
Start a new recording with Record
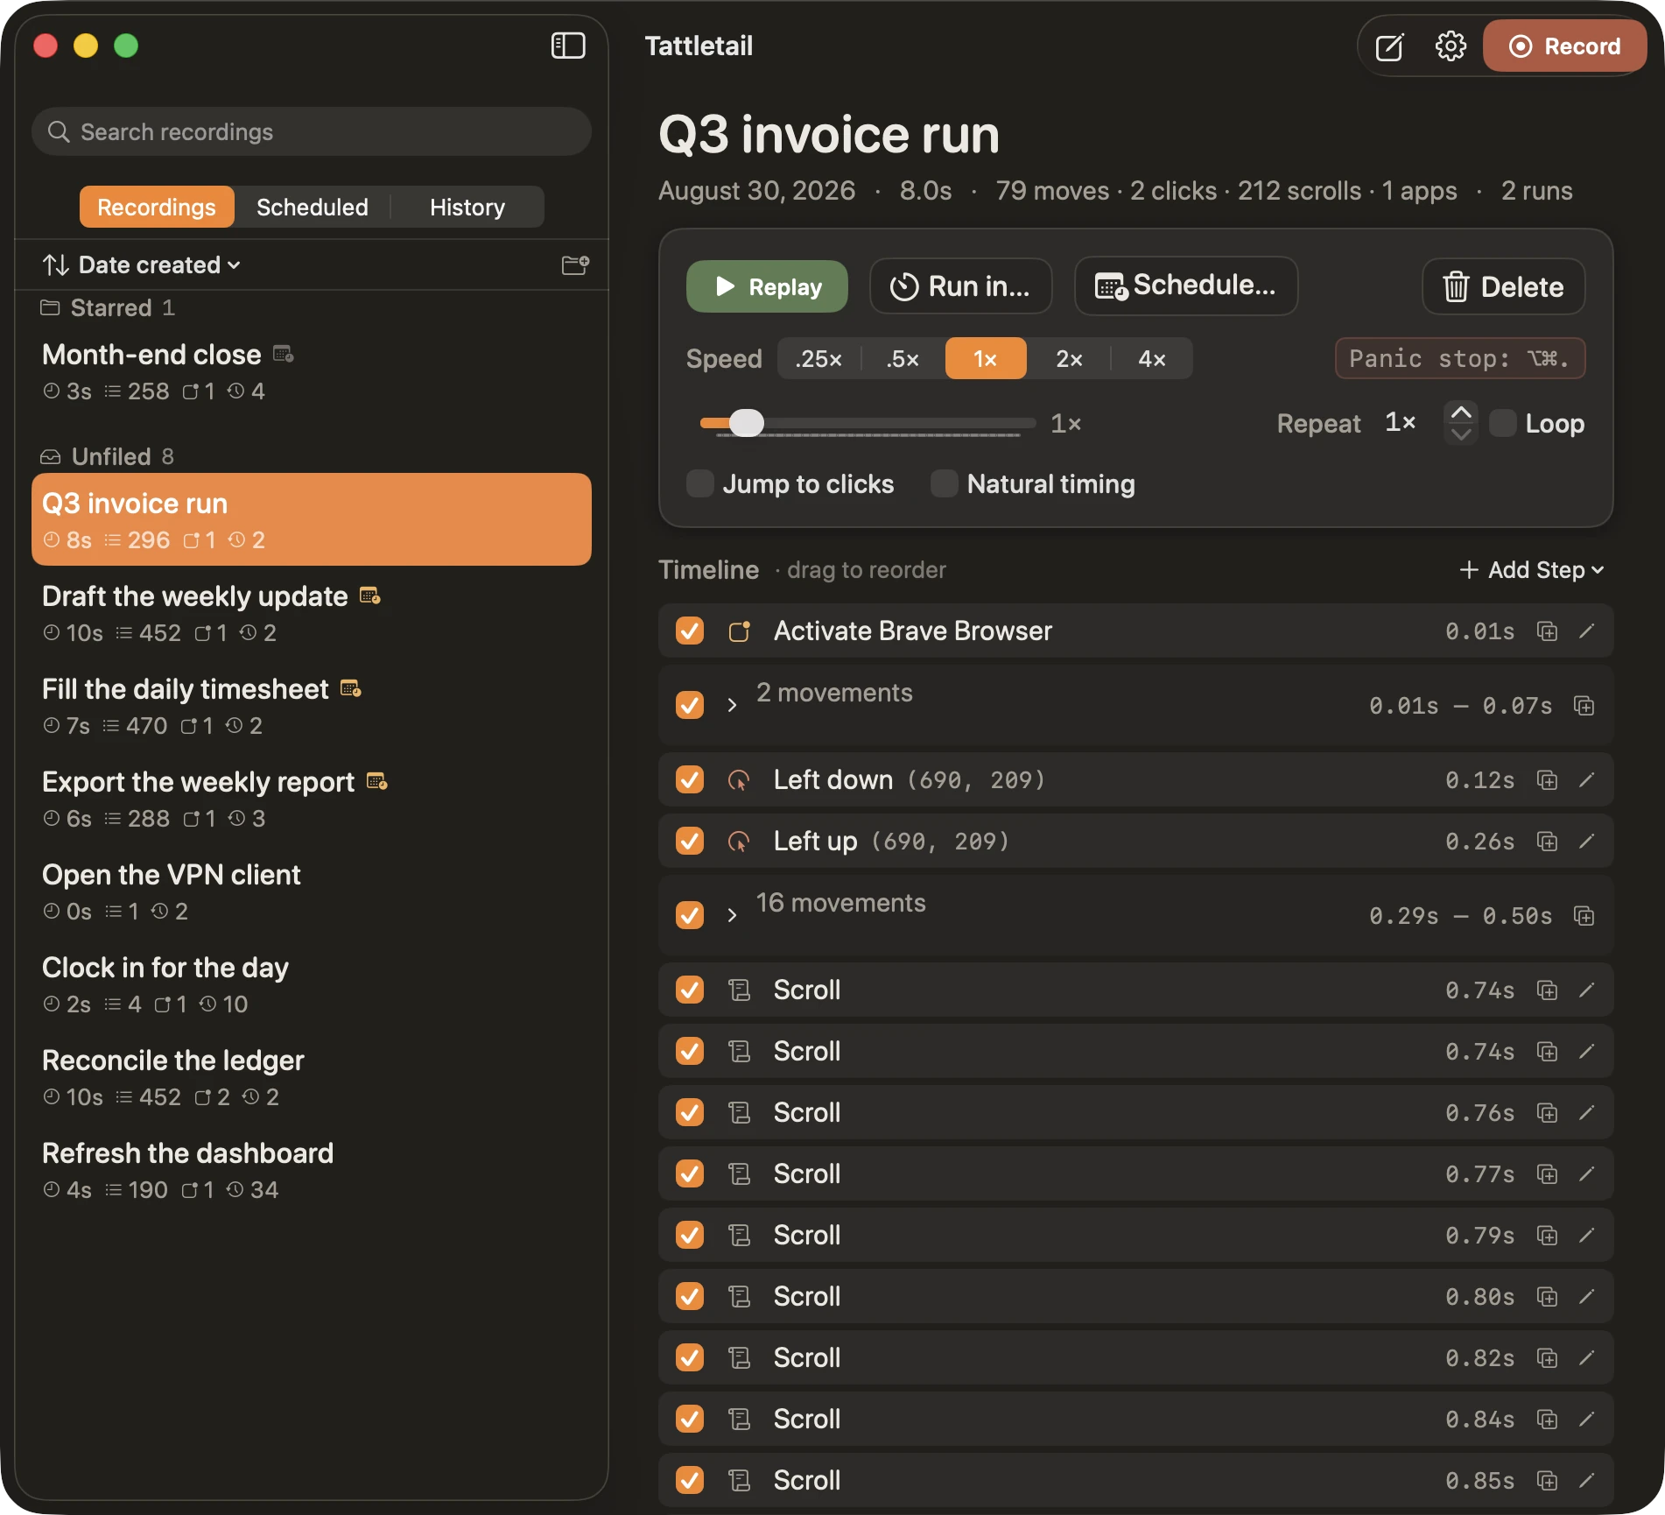pyautogui.click(x=1565, y=46)
